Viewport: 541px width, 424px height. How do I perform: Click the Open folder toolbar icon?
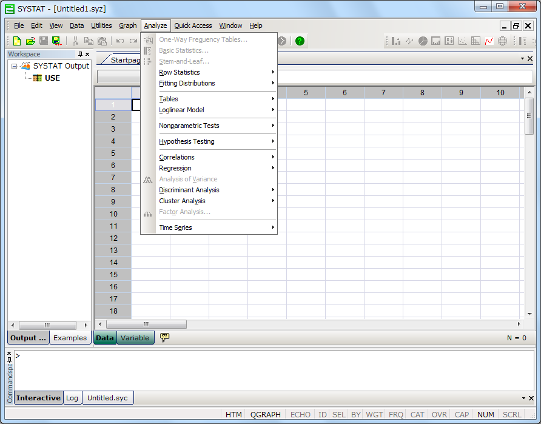(x=30, y=41)
